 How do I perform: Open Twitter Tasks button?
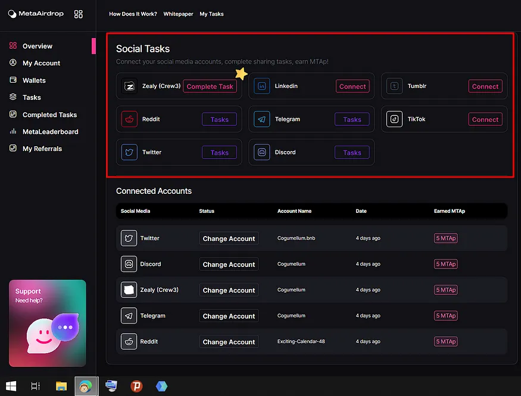[219, 153]
